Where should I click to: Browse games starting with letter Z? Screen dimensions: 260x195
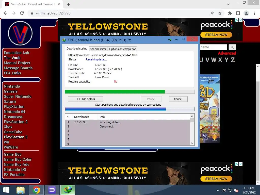[233, 60]
